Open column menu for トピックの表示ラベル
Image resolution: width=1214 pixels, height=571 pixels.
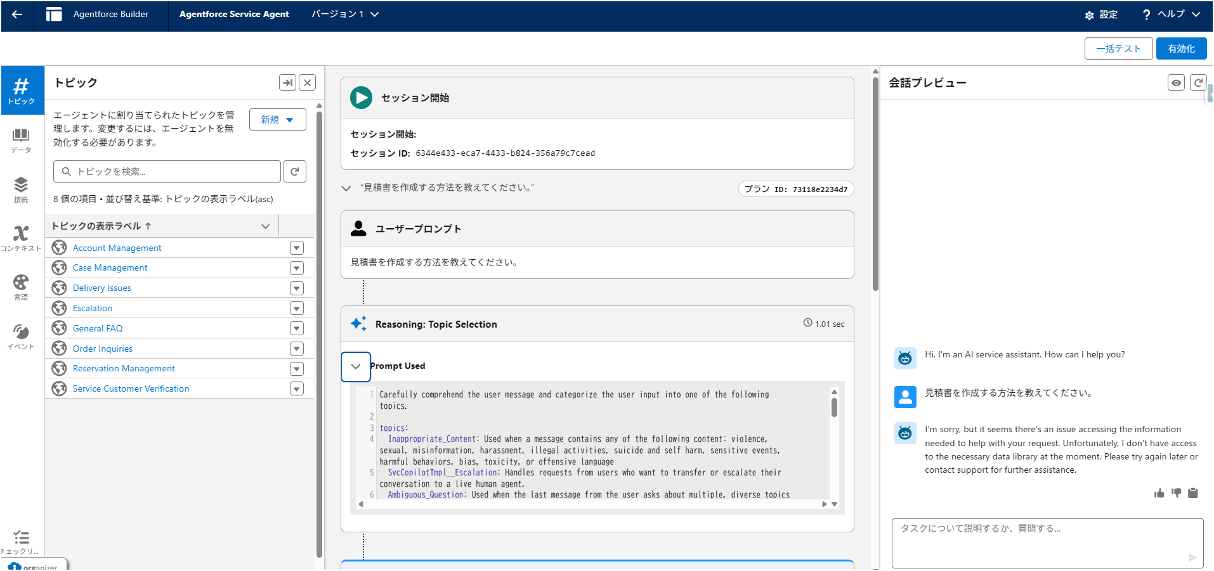pyautogui.click(x=266, y=226)
